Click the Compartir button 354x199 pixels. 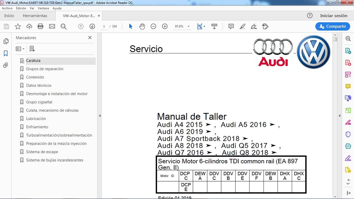(x=333, y=26)
